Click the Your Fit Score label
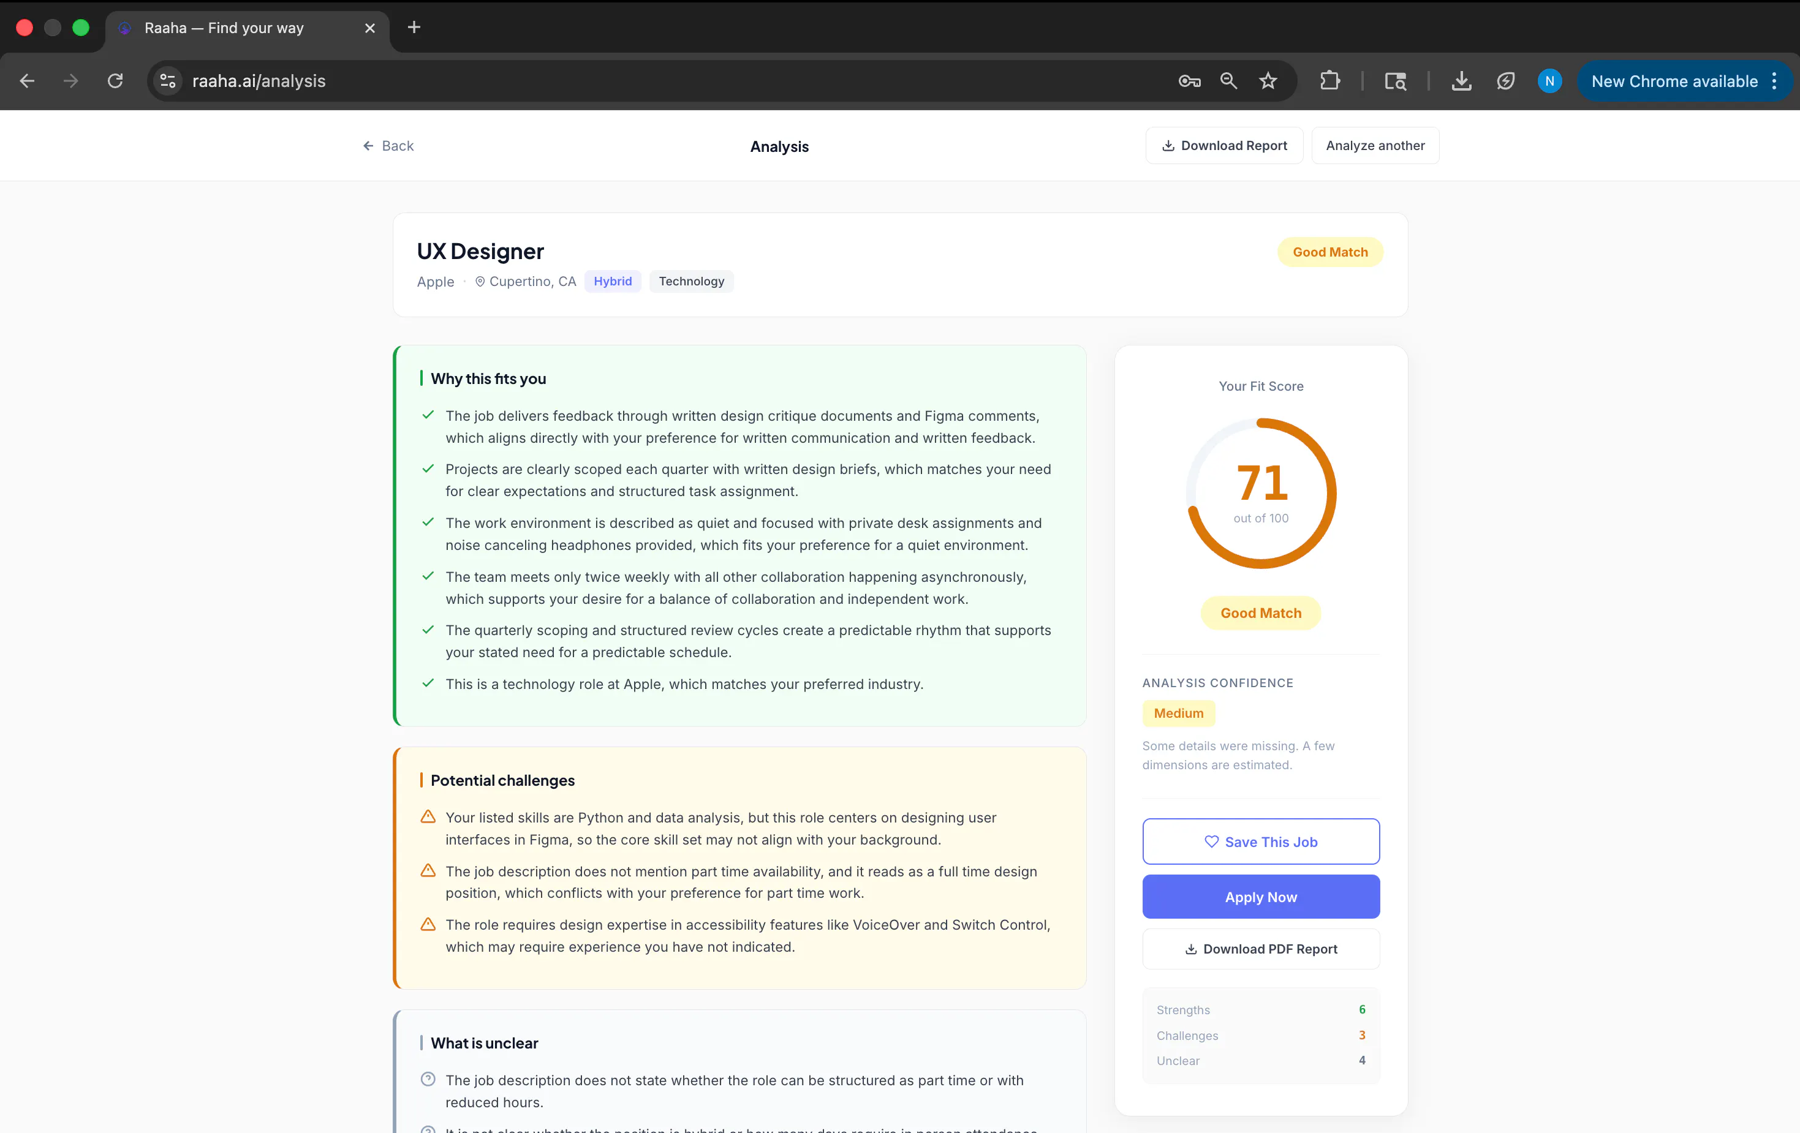 click(1260, 386)
